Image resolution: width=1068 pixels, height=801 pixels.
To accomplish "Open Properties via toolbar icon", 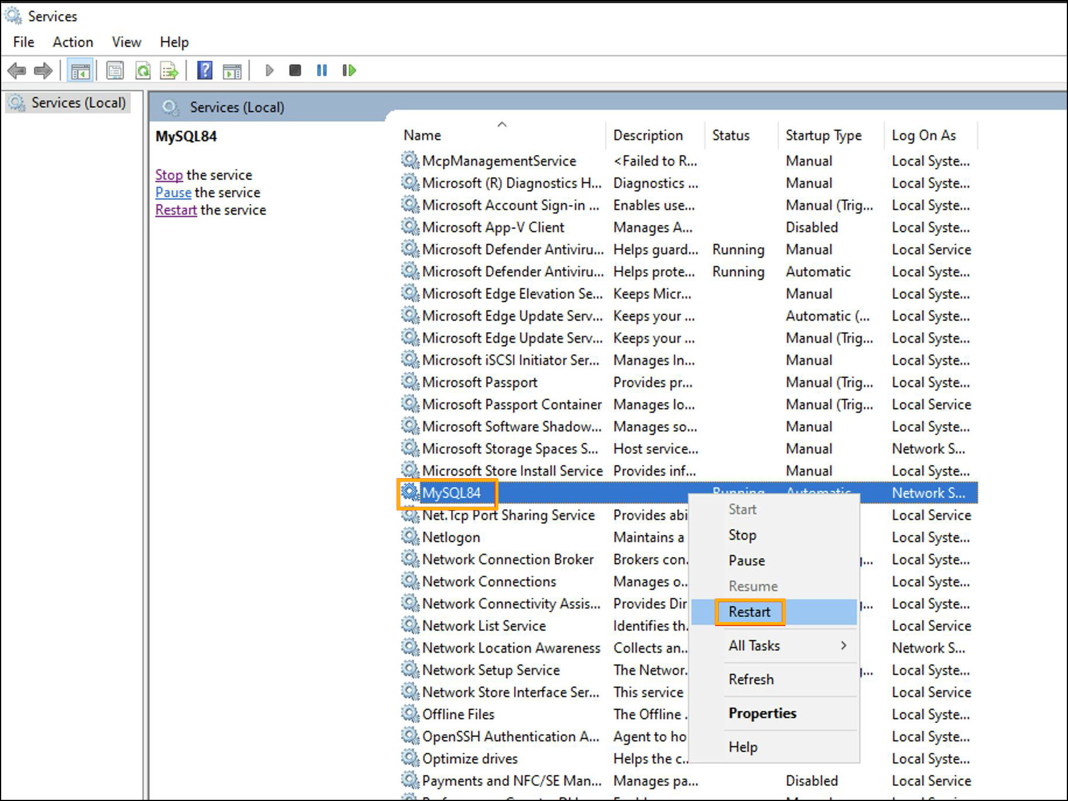I will [x=115, y=71].
